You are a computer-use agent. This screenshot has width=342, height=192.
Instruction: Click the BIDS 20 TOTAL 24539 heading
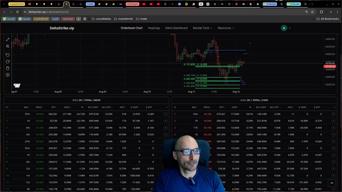(86, 100)
